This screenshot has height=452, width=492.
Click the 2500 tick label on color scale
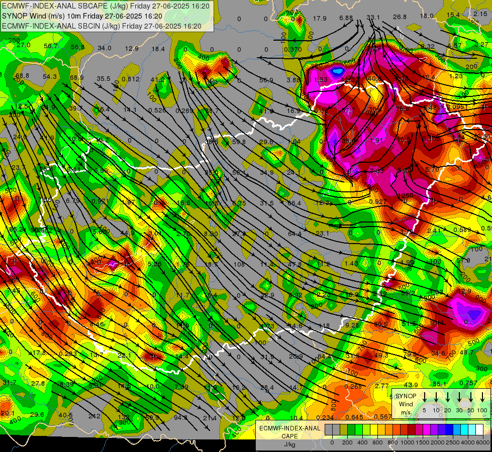point(453,442)
